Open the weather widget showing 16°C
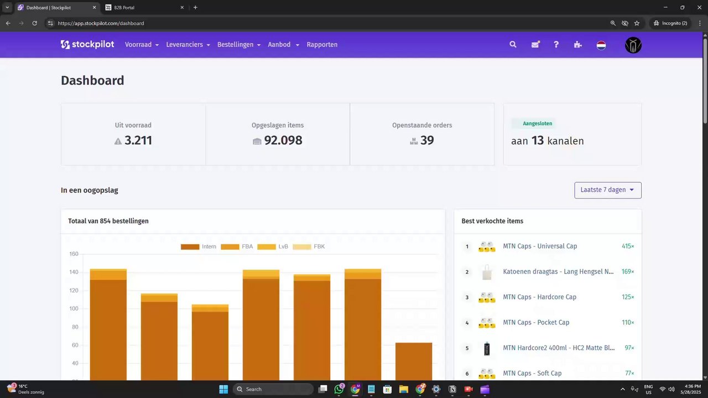The width and height of the screenshot is (708, 398). pyautogui.click(x=25, y=389)
